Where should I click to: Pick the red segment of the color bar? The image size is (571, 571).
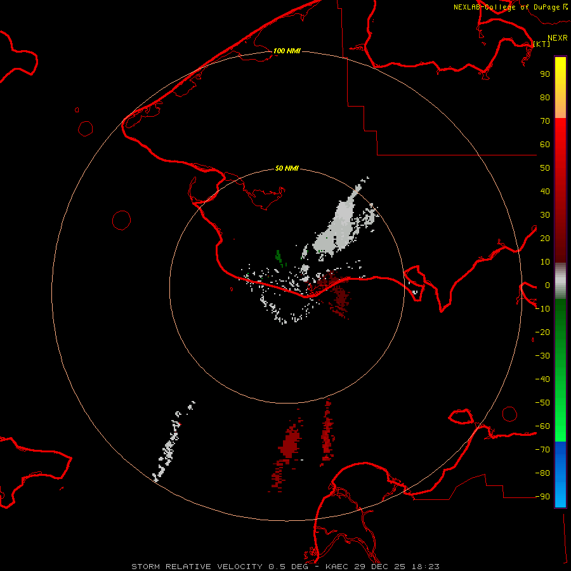click(x=560, y=190)
